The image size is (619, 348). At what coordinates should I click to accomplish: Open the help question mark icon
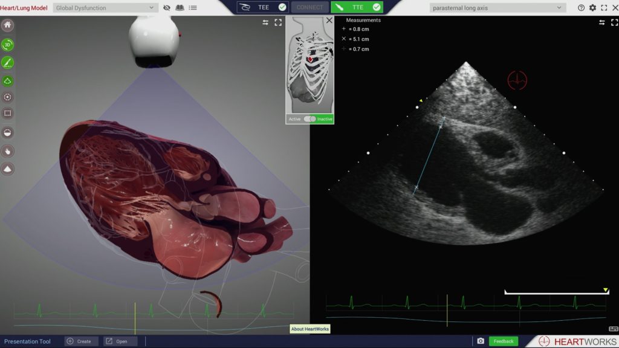[581, 8]
